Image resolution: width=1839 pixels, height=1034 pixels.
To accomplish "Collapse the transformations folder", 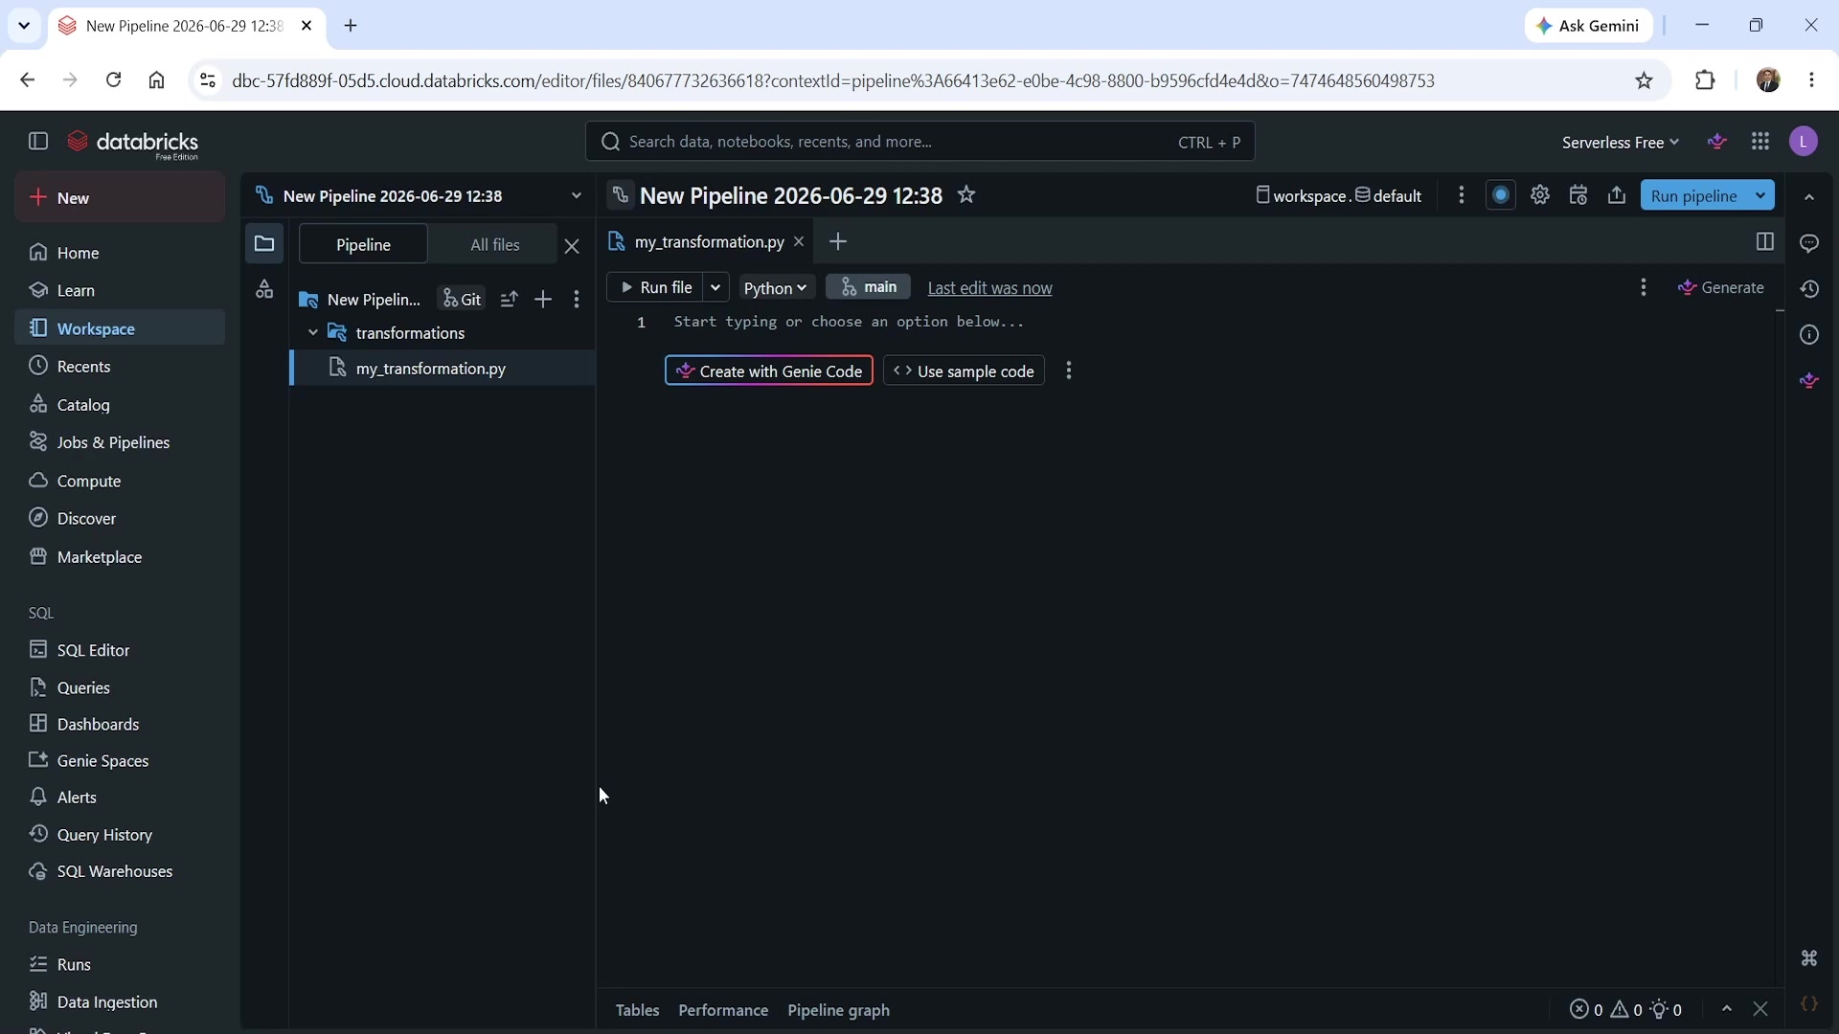I will [312, 333].
